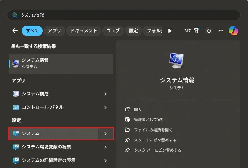Click the 管理者として実行 shield icon
Image resolution: width=248 pixels, height=168 pixels.
pyautogui.click(x=127, y=119)
